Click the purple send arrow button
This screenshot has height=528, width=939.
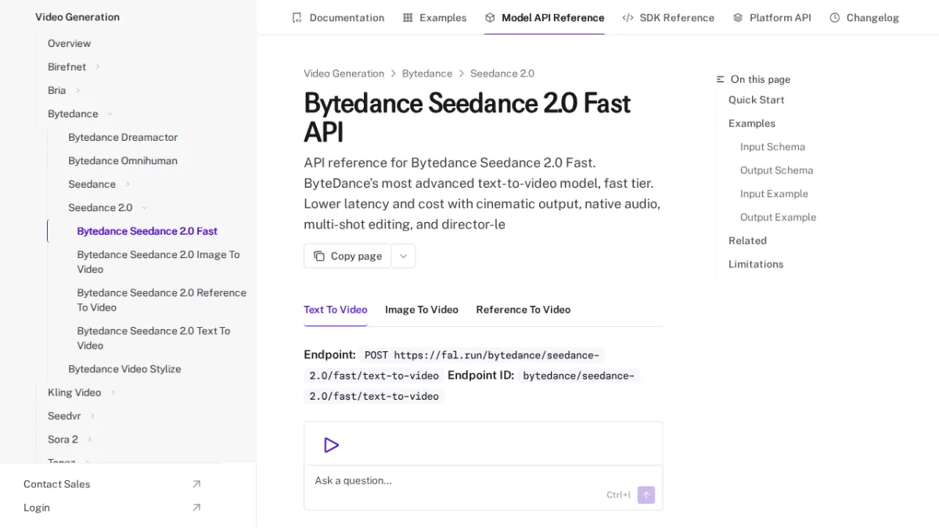click(x=646, y=494)
